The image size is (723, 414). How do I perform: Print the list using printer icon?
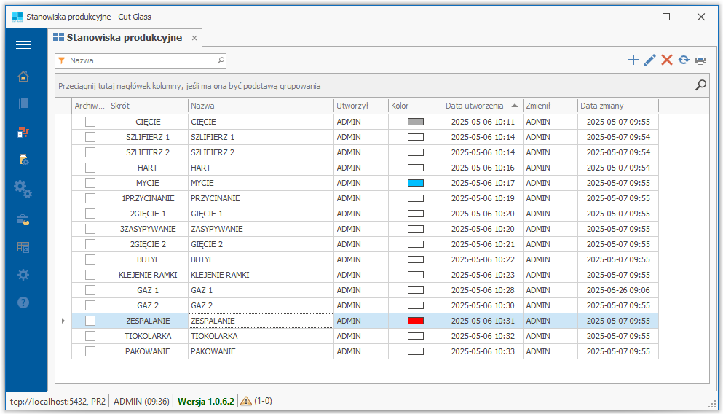700,60
